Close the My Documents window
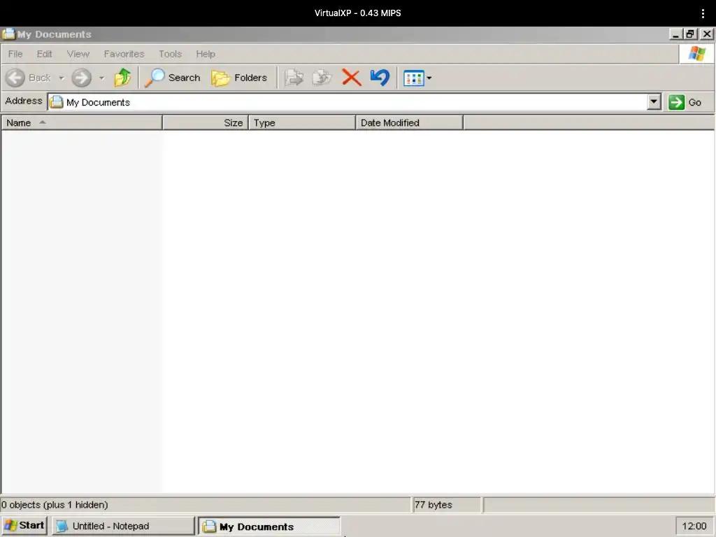The height and width of the screenshot is (537, 716). [707, 34]
